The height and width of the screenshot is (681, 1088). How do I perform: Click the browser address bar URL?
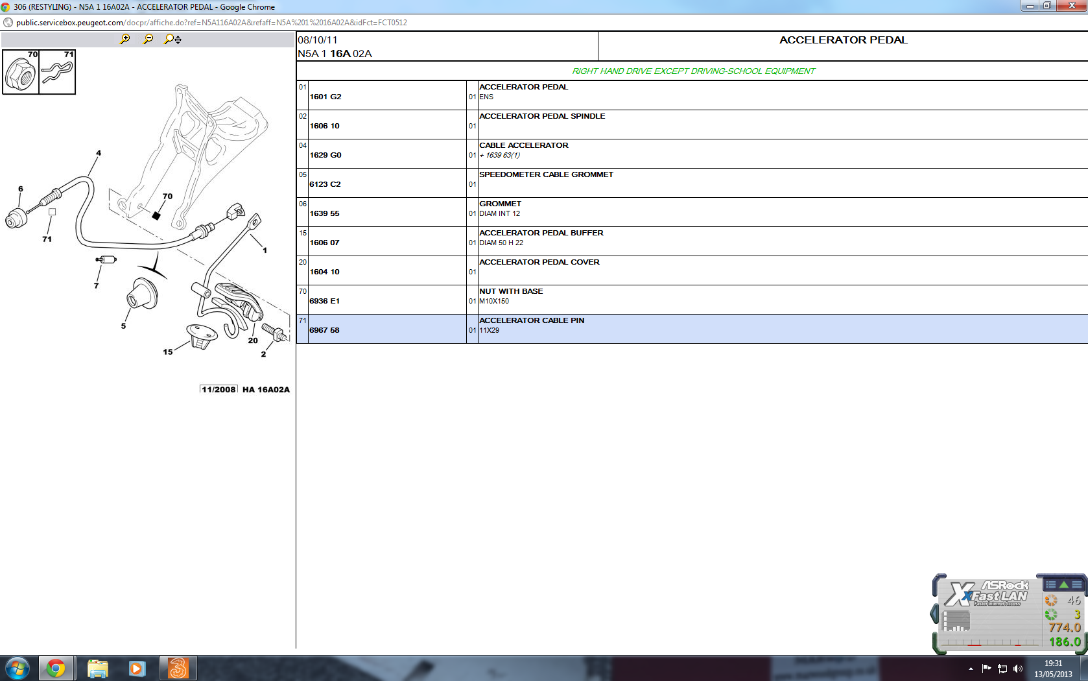coord(211,23)
